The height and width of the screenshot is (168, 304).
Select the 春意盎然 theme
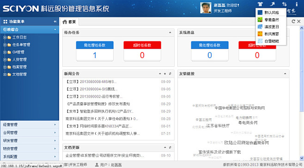[x=271, y=20]
